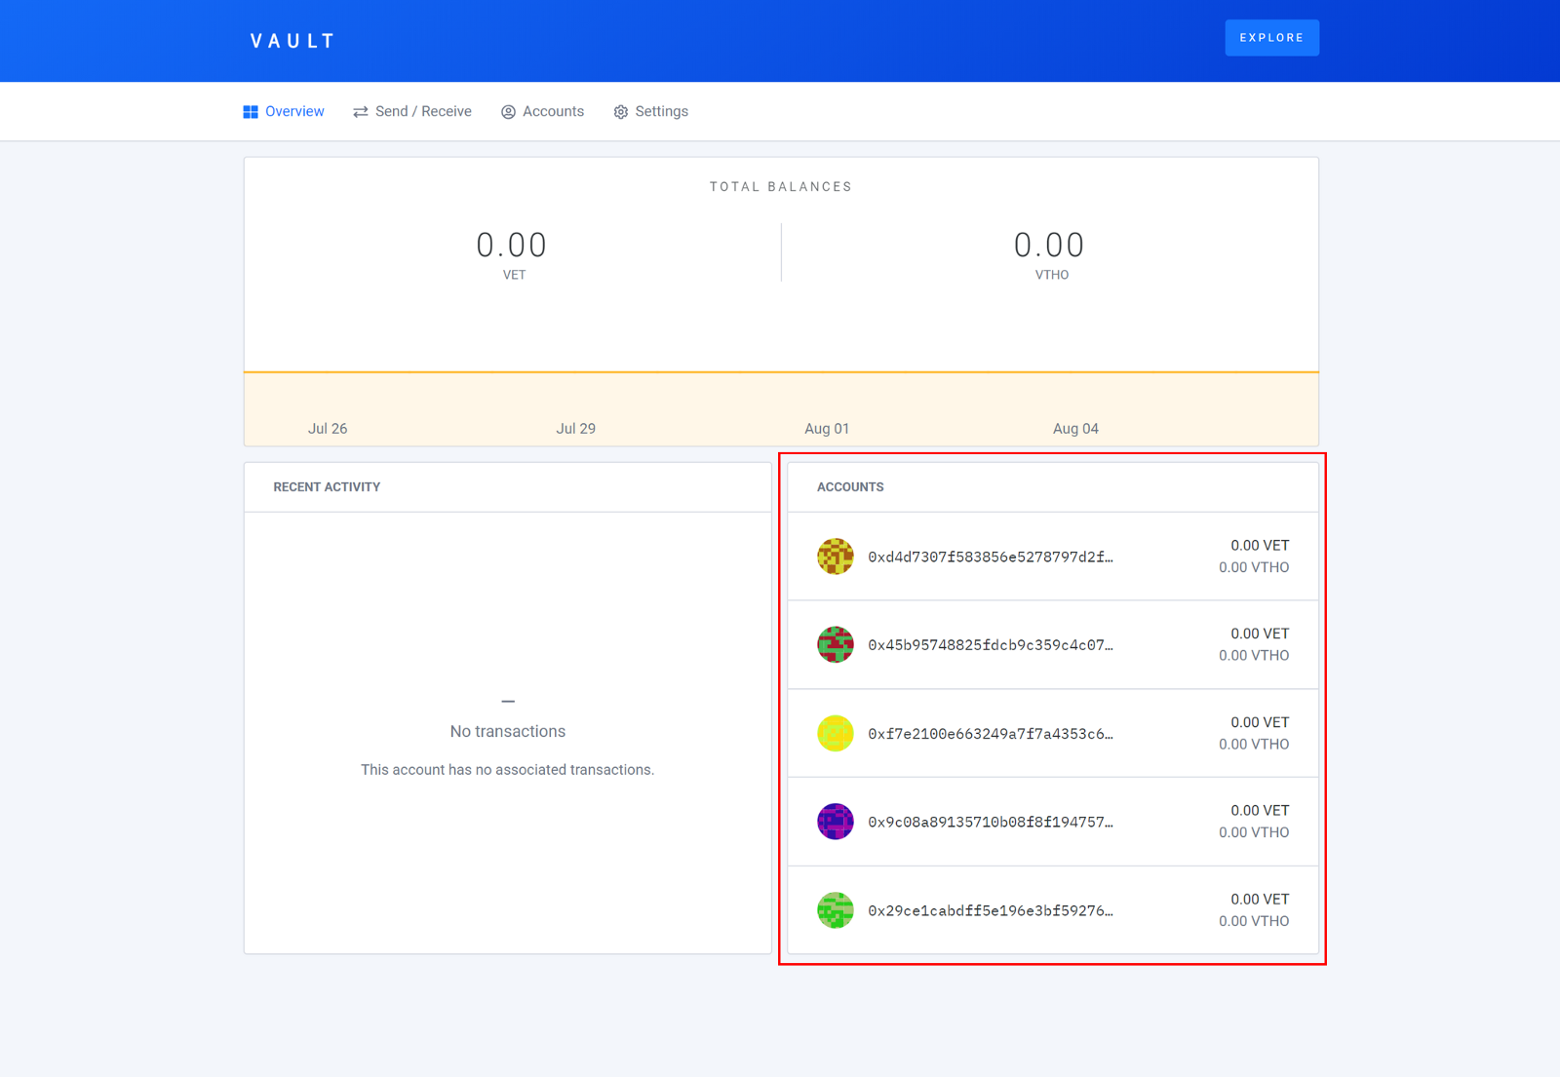
Task: Open address 0x45b95748825fdcb9c359c4c07…
Action: 990,645
